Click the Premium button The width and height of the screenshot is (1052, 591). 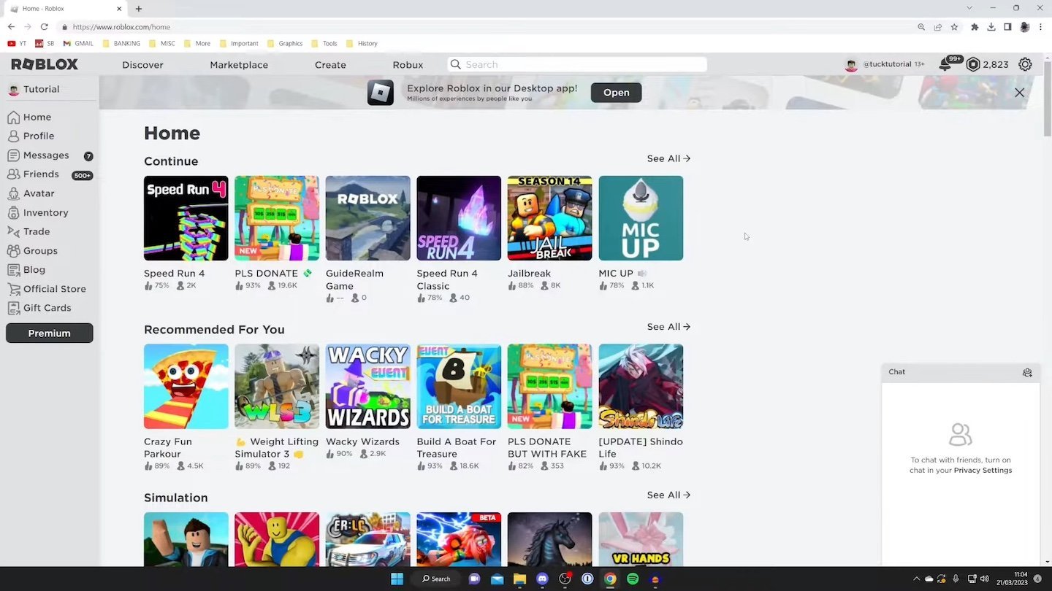[50, 333]
